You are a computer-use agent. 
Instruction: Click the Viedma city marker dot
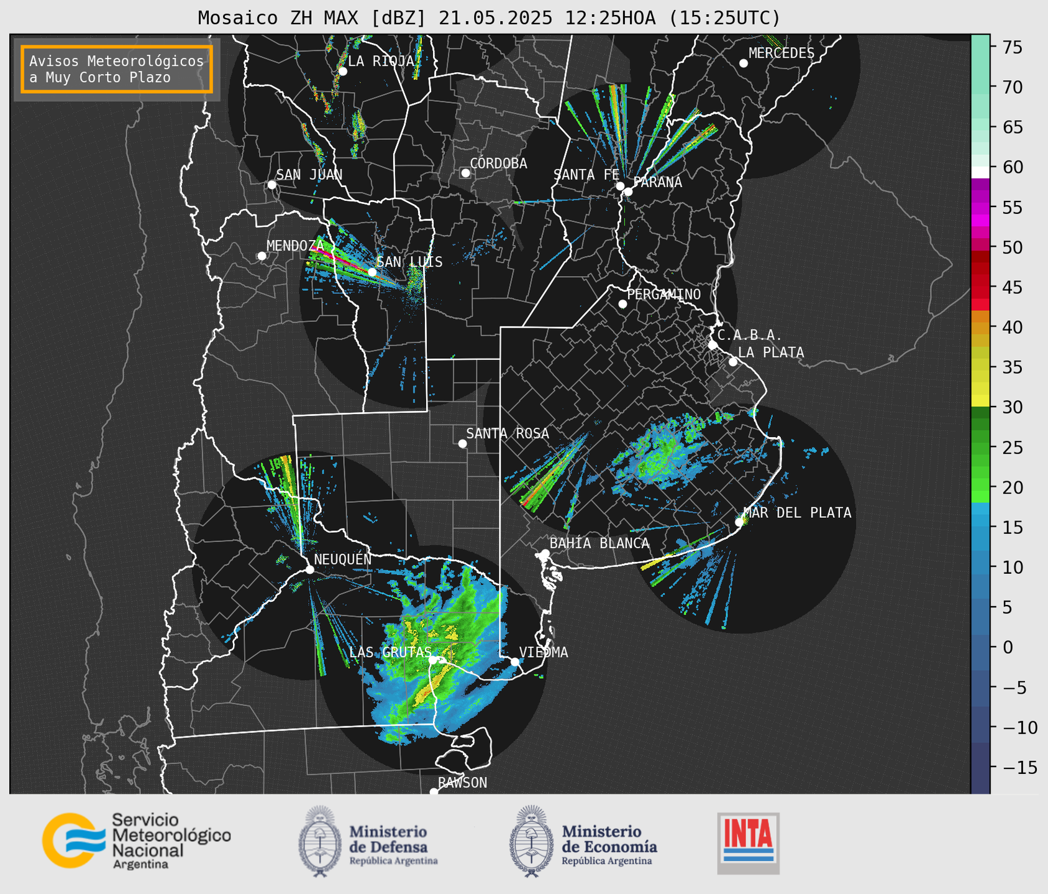tap(515, 661)
